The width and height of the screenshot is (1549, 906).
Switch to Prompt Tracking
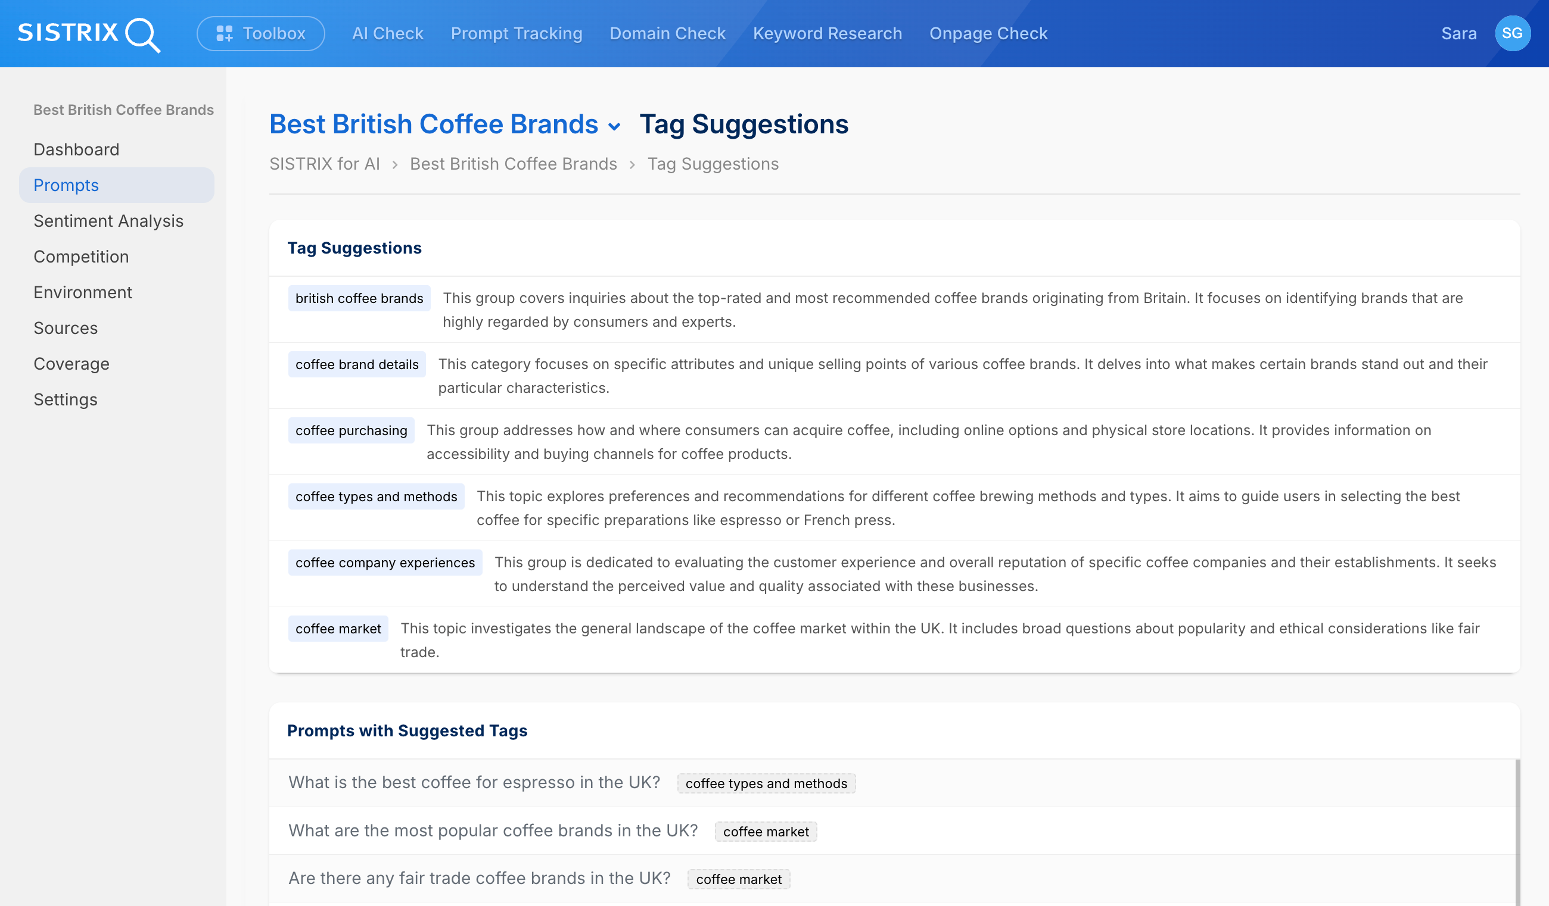tap(517, 34)
